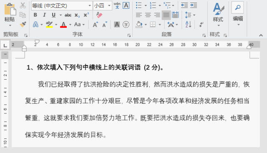Click the Text Effects outlined A icon
This screenshot has height=153, width=267.
click(x=35, y=25)
